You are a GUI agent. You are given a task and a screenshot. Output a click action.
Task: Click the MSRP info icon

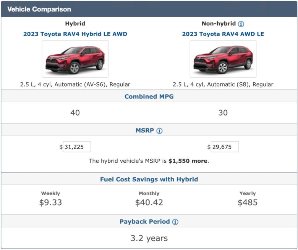pyautogui.click(x=159, y=131)
